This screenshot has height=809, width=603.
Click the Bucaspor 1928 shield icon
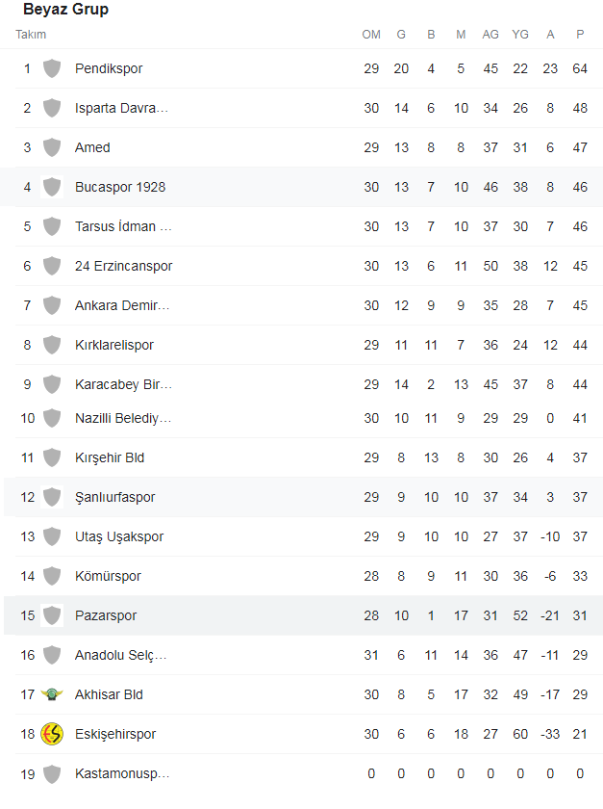click(x=52, y=187)
